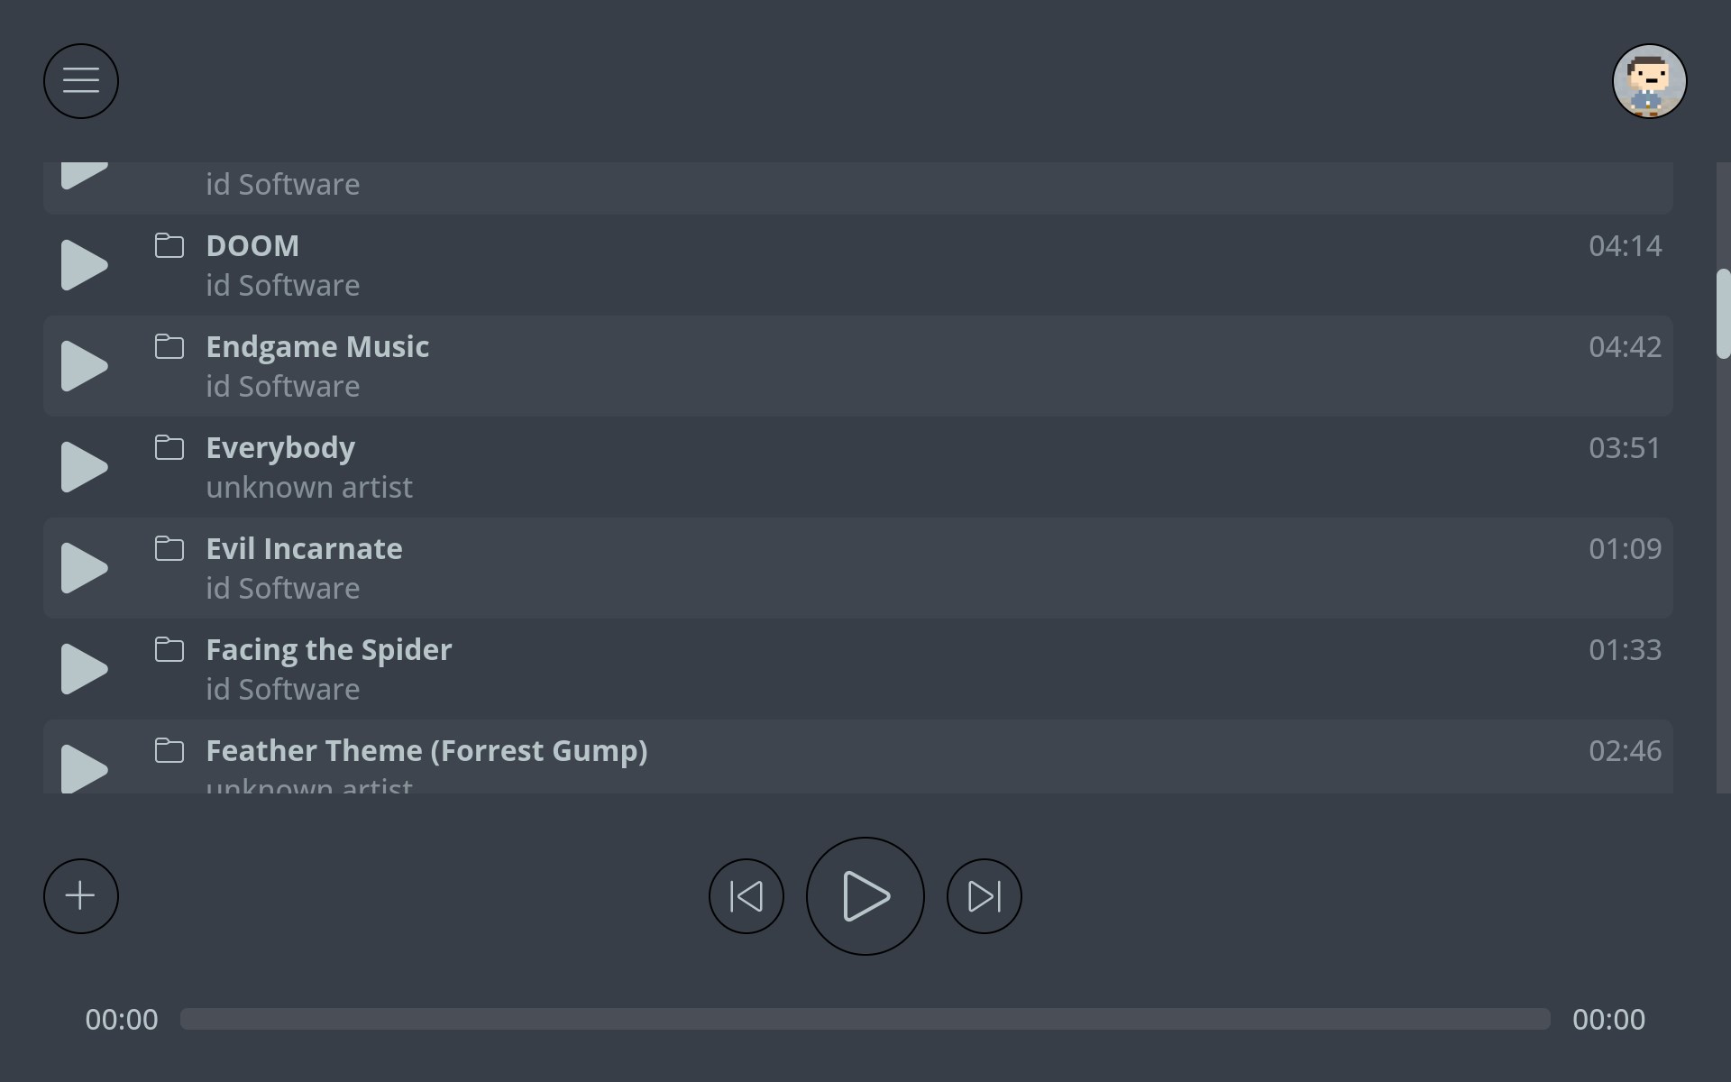The height and width of the screenshot is (1082, 1731).
Task: Play the Facing the Spider track
Action: click(84, 668)
